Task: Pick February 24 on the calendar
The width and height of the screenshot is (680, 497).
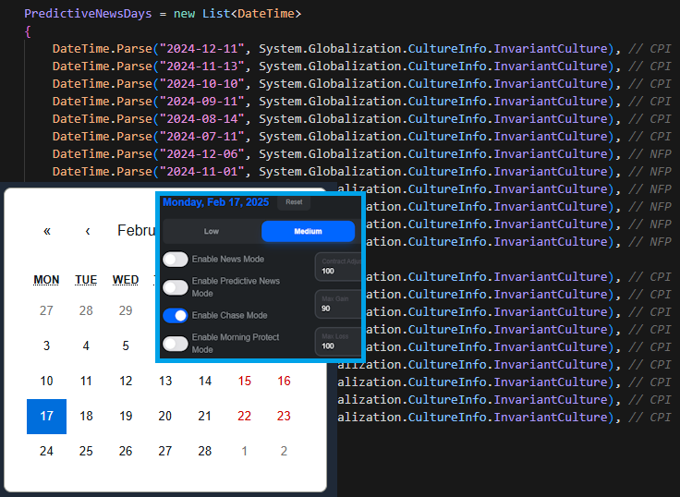Action: [x=46, y=451]
